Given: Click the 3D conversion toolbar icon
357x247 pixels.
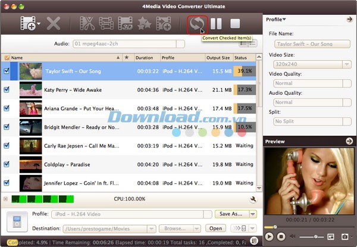Looking at the screenshot, I should click(x=125, y=24).
